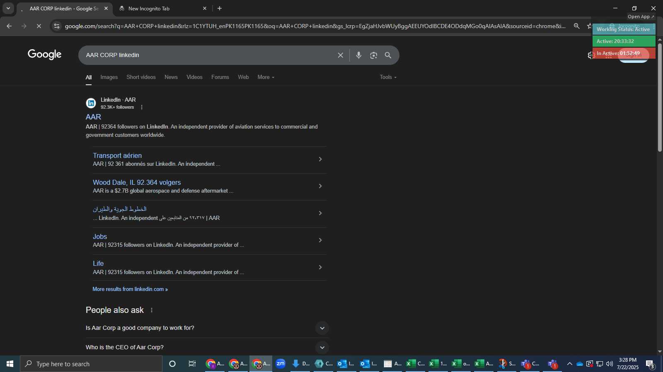Click the Windows 'Type here to search' box
663x372 pixels.
point(91,364)
